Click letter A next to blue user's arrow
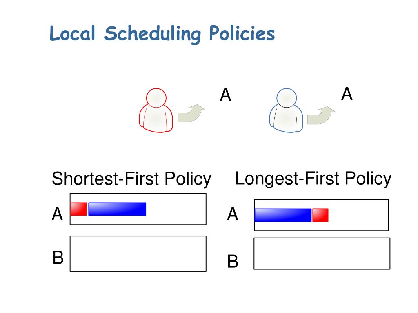This screenshot has width=418, height=313. [x=347, y=94]
